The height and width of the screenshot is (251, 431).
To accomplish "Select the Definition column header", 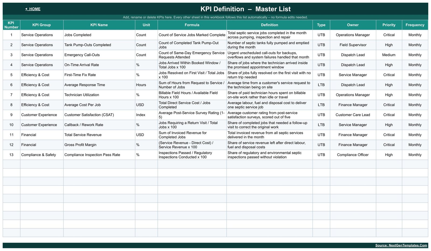I will 269,25.
